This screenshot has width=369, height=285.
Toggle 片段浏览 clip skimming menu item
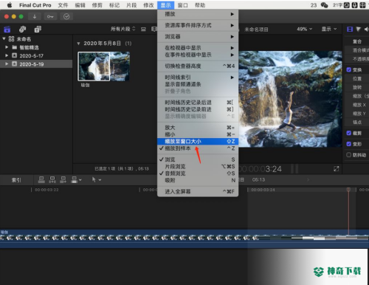coord(198,166)
